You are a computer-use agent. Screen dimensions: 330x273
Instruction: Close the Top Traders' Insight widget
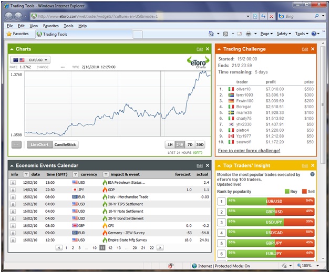pyautogui.click(x=313, y=165)
